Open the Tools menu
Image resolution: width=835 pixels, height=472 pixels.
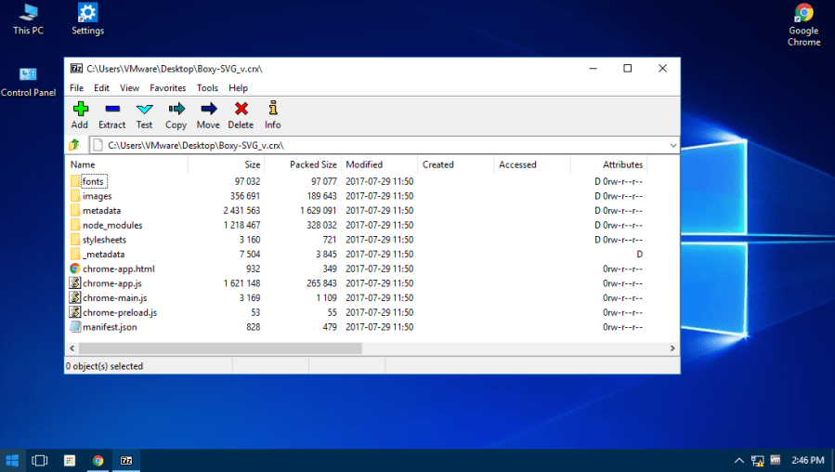[x=207, y=88]
